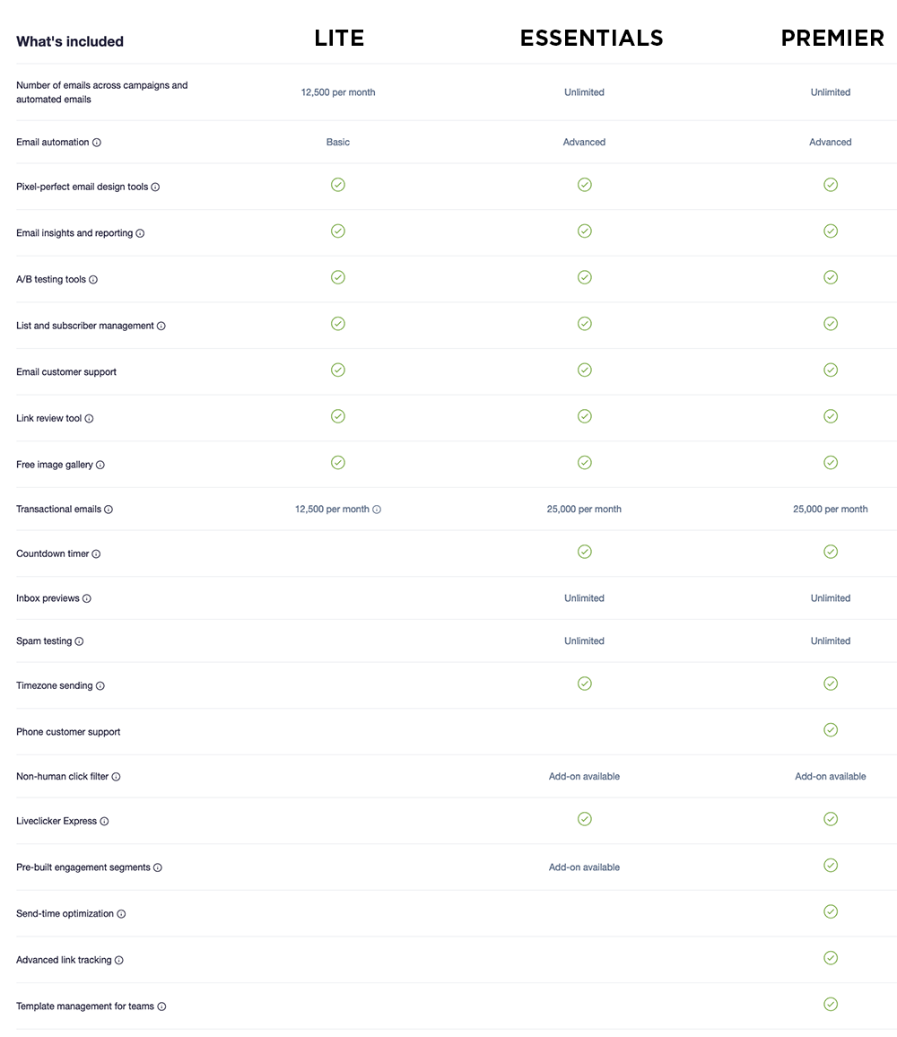Viewport: 897px width, 1037px height.
Task: Show info for Spam testing
Action: pyautogui.click(x=79, y=641)
